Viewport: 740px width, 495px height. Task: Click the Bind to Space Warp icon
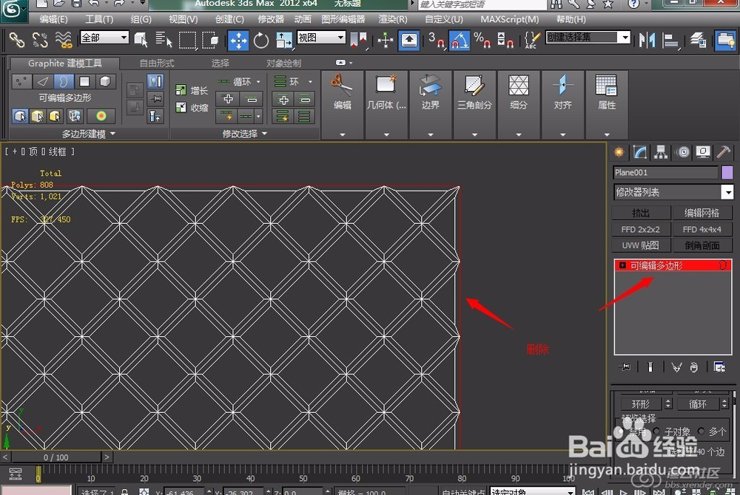click(x=63, y=40)
